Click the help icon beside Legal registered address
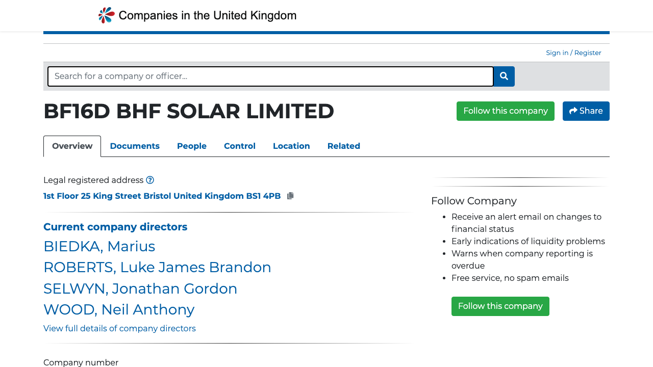The height and width of the screenshot is (367, 653). [150, 180]
